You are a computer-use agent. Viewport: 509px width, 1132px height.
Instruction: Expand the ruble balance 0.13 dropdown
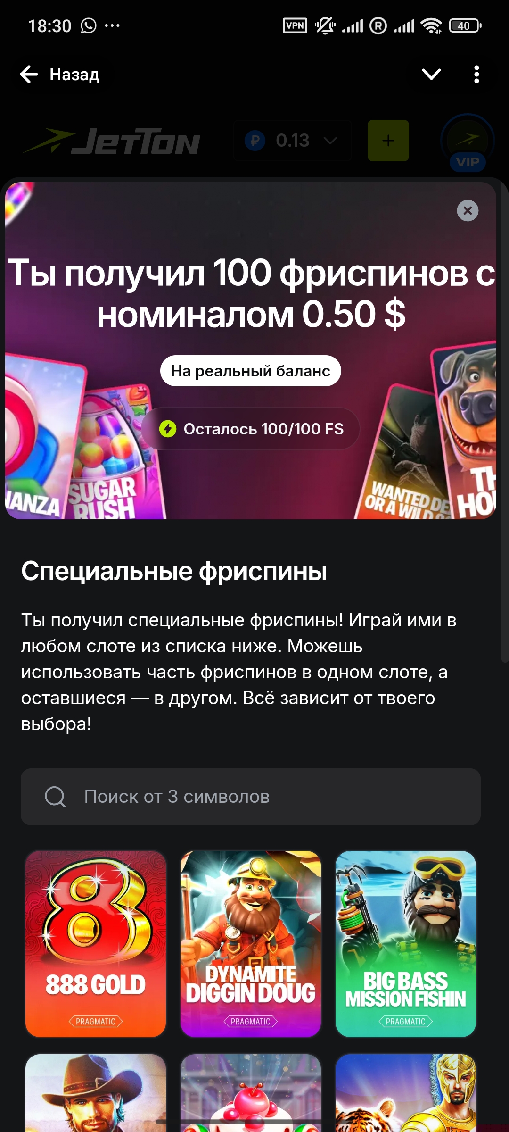pos(293,141)
